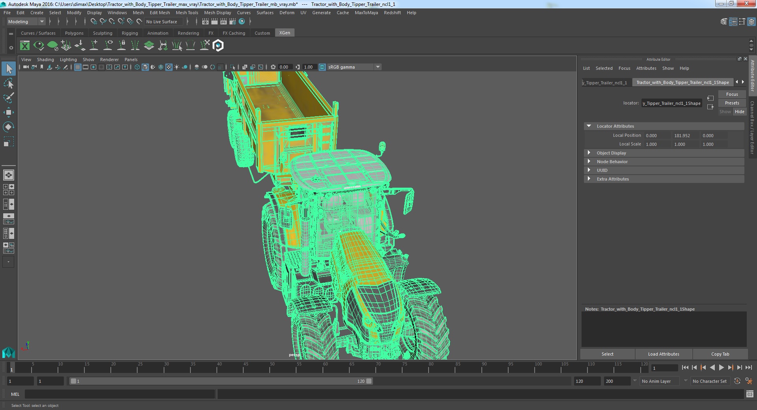Choose the Scale tool in toolbox
The image size is (757, 410).
(x=9, y=142)
